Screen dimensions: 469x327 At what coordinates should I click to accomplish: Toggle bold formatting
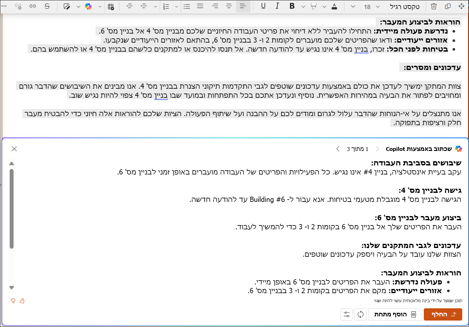click(292, 6)
